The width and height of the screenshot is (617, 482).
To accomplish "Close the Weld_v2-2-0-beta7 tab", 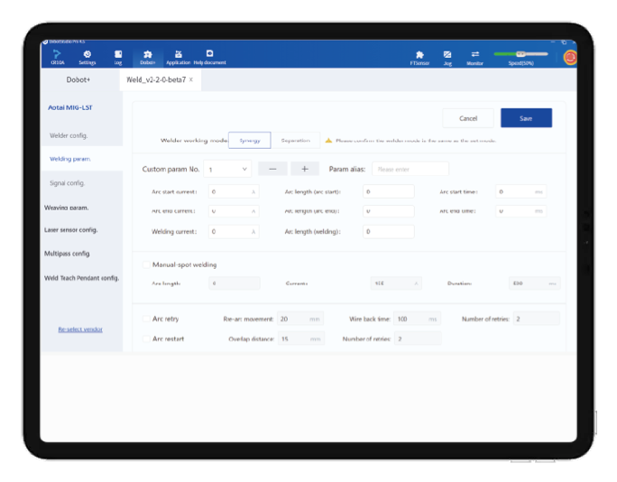I will (x=190, y=79).
